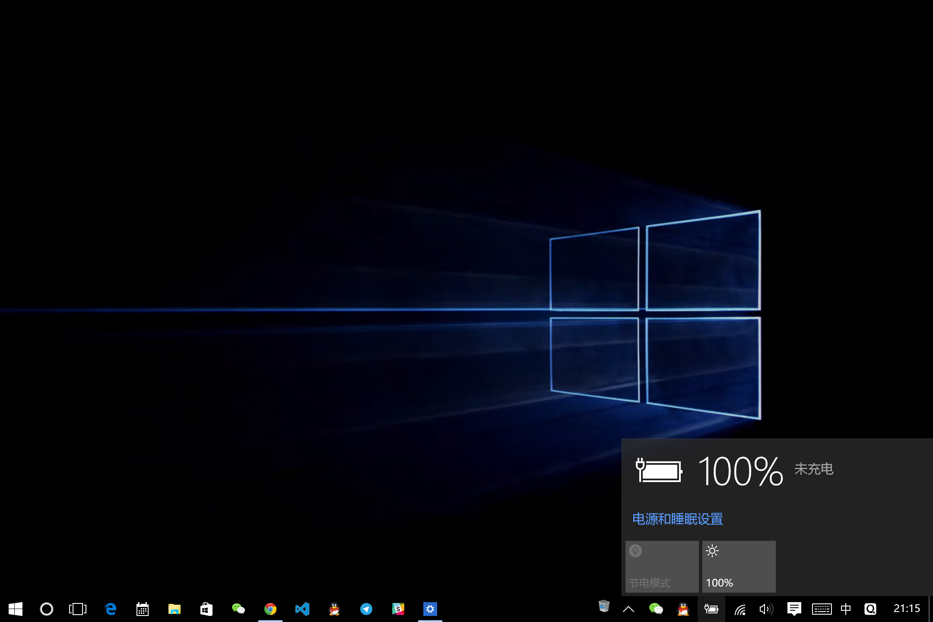This screenshot has height=622, width=933.
Task: Switch to Task View
Action: 77,609
